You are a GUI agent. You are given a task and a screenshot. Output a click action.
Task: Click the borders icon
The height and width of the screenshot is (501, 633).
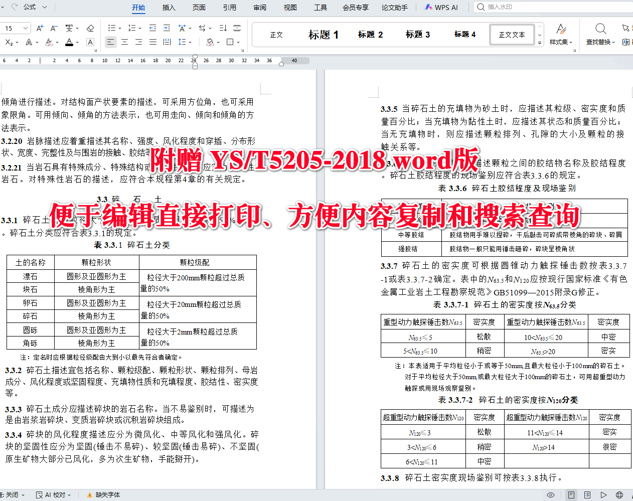point(230,42)
